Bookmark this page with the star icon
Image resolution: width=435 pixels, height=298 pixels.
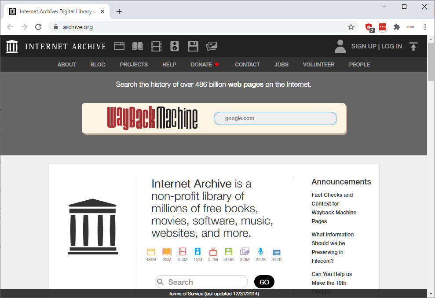pyautogui.click(x=351, y=27)
